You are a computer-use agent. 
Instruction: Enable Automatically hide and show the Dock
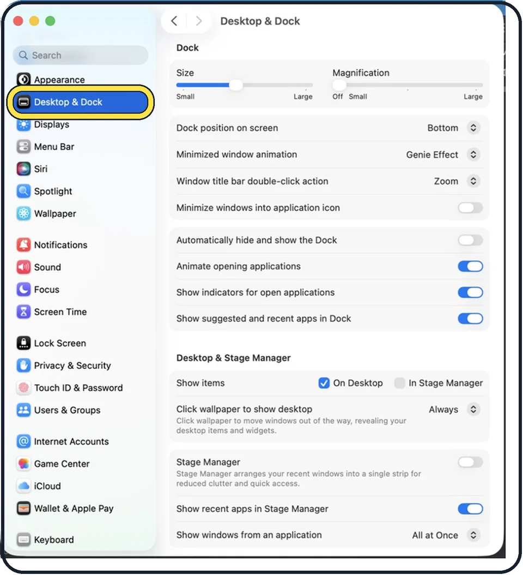(x=470, y=240)
